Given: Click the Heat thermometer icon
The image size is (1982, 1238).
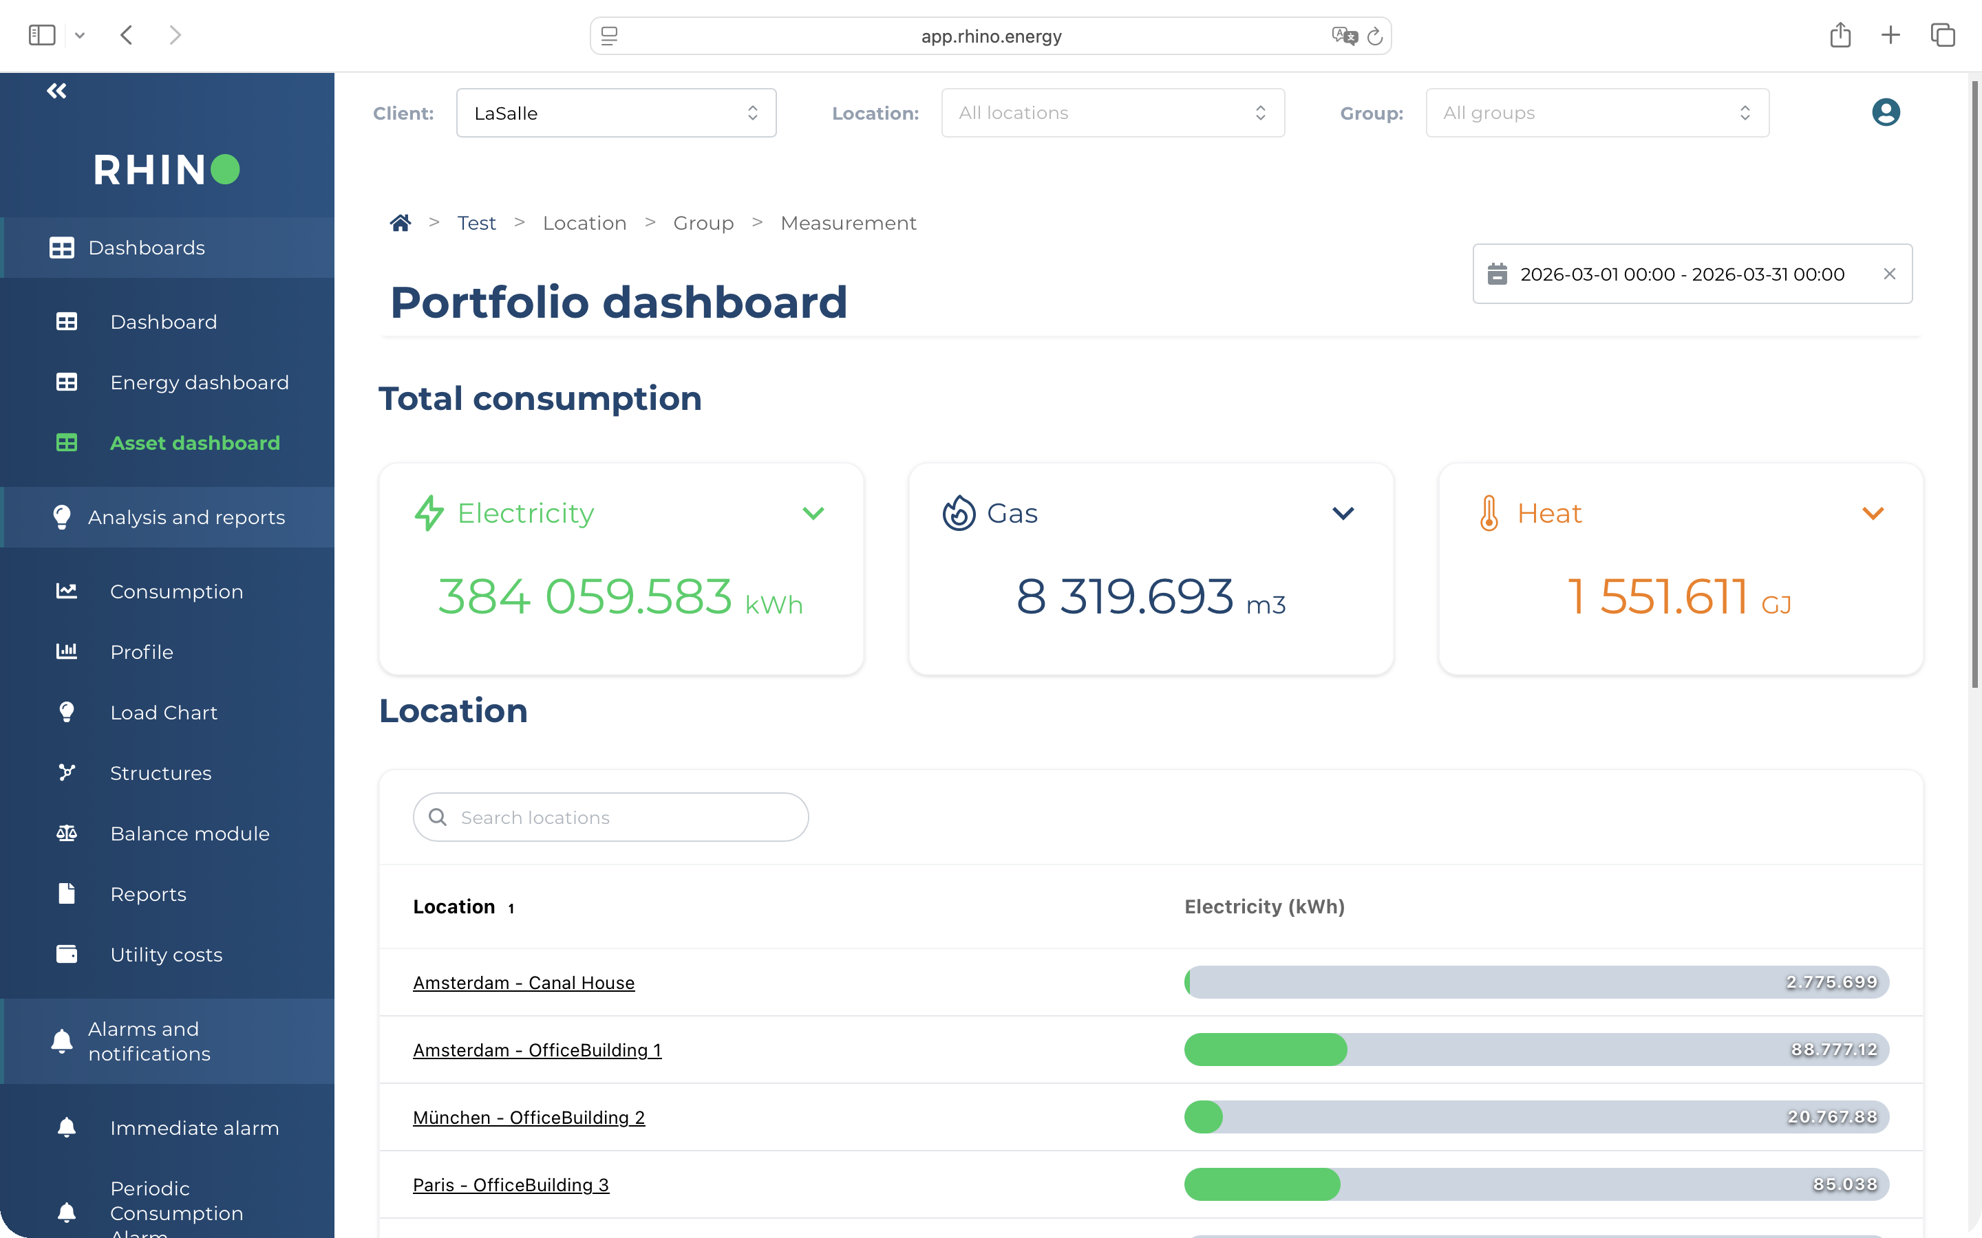Looking at the screenshot, I should (x=1489, y=513).
